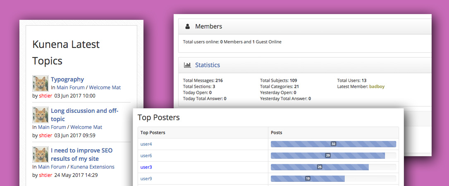Click the Statistics bar chart icon
Viewport: 449px width, 186px height.
coord(188,65)
